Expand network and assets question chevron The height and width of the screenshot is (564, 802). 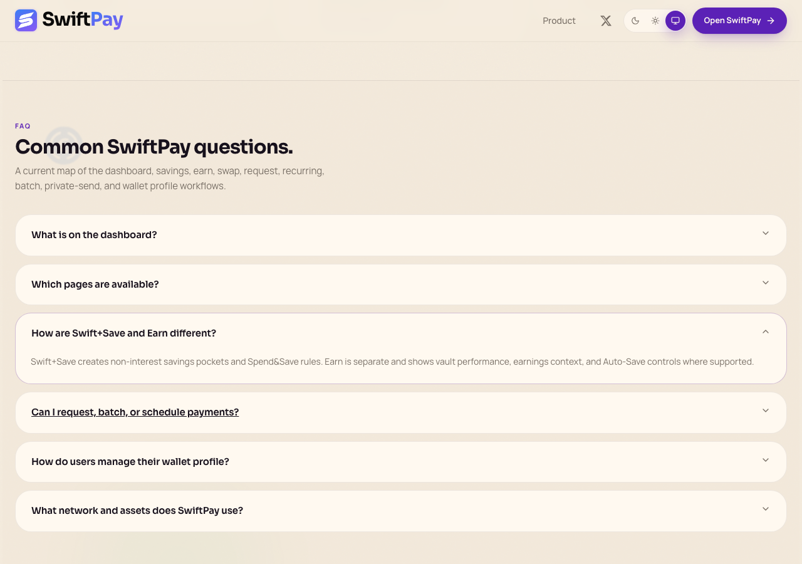click(766, 509)
